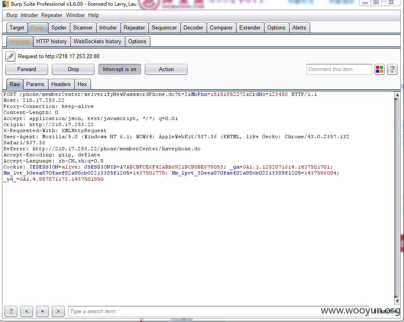This screenshot has height=322, width=404.
Task: Open the Window menu
Action: (x=75, y=15)
